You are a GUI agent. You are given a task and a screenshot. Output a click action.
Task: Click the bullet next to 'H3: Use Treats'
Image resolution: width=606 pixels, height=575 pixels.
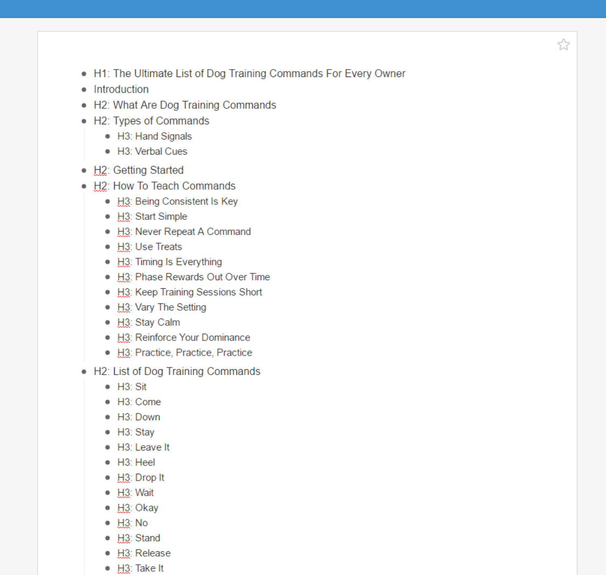pos(108,247)
